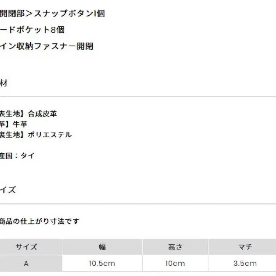276x276 pixels.
Task: Click the スナップボタン1個 text line
Action: click(x=52, y=13)
